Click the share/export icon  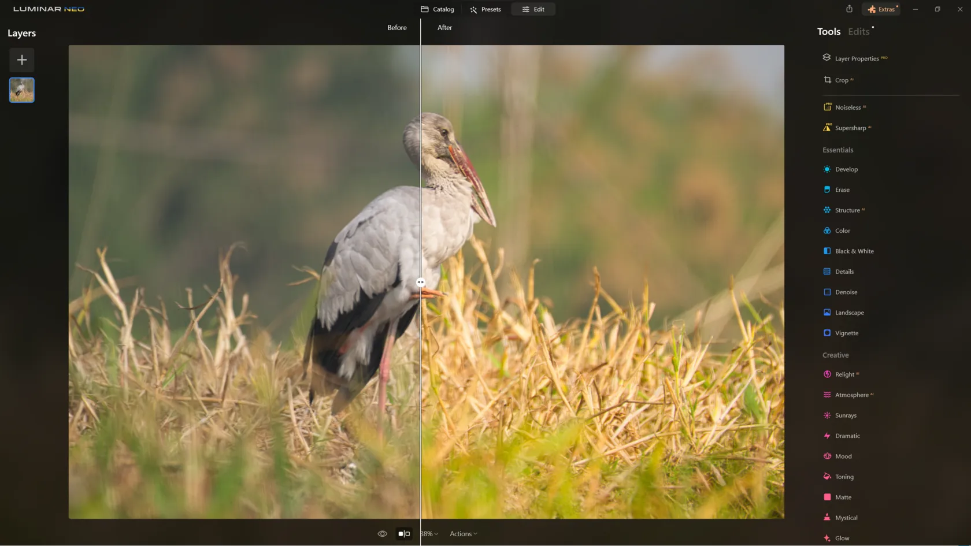pyautogui.click(x=849, y=9)
